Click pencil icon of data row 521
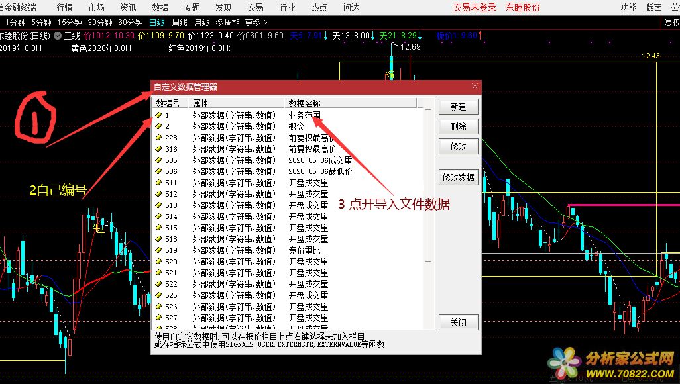This screenshot has height=384, width=680. click(x=158, y=273)
